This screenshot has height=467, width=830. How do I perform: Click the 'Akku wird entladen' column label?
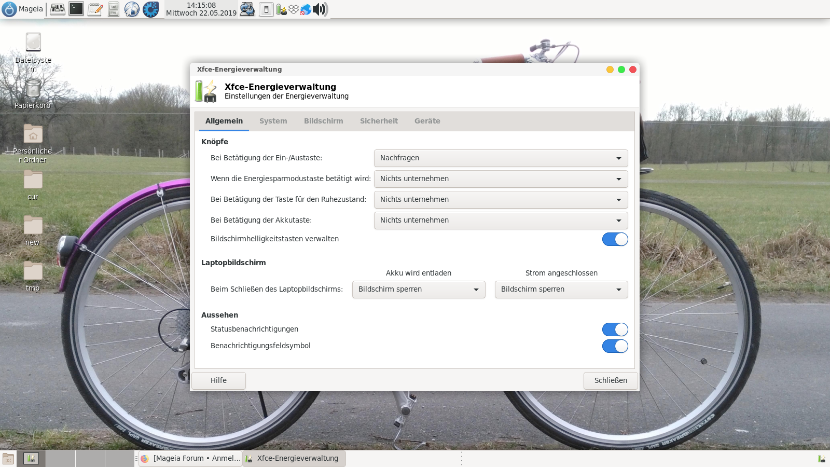click(419, 273)
